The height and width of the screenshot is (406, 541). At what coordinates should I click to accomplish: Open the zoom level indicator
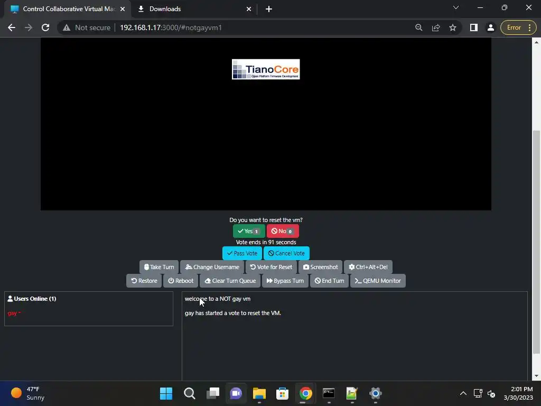click(x=418, y=27)
